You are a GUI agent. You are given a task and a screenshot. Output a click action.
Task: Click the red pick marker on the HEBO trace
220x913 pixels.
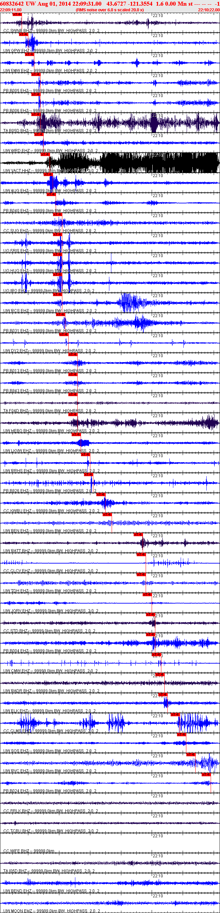(x=73, y=414)
